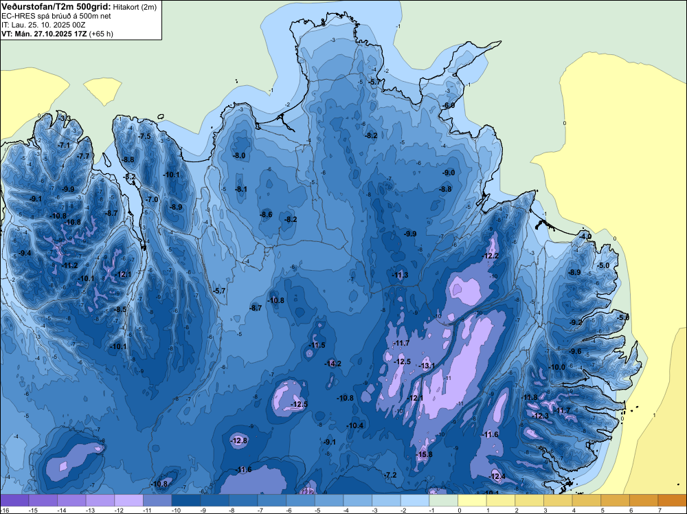Click the '-8.6' temperature value

(x=266, y=214)
